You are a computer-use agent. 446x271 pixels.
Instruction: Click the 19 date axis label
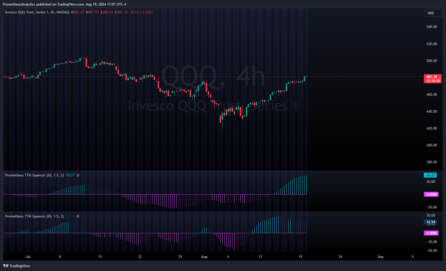(301, 257)
